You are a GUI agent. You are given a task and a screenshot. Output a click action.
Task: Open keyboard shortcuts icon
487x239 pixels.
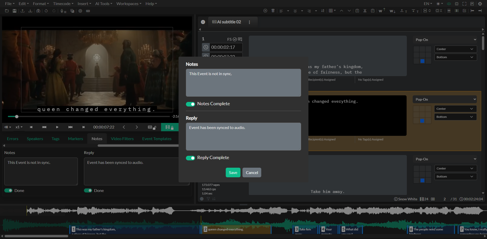tap(88, 11)
